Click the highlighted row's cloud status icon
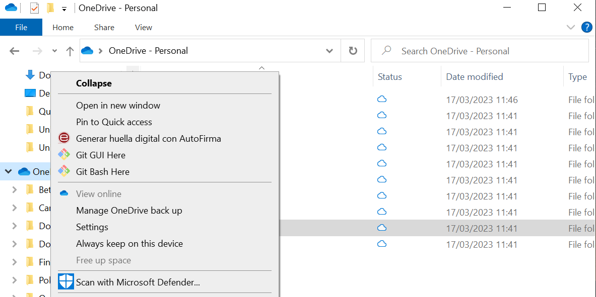The image size is (596, 297). pos(381,228)
